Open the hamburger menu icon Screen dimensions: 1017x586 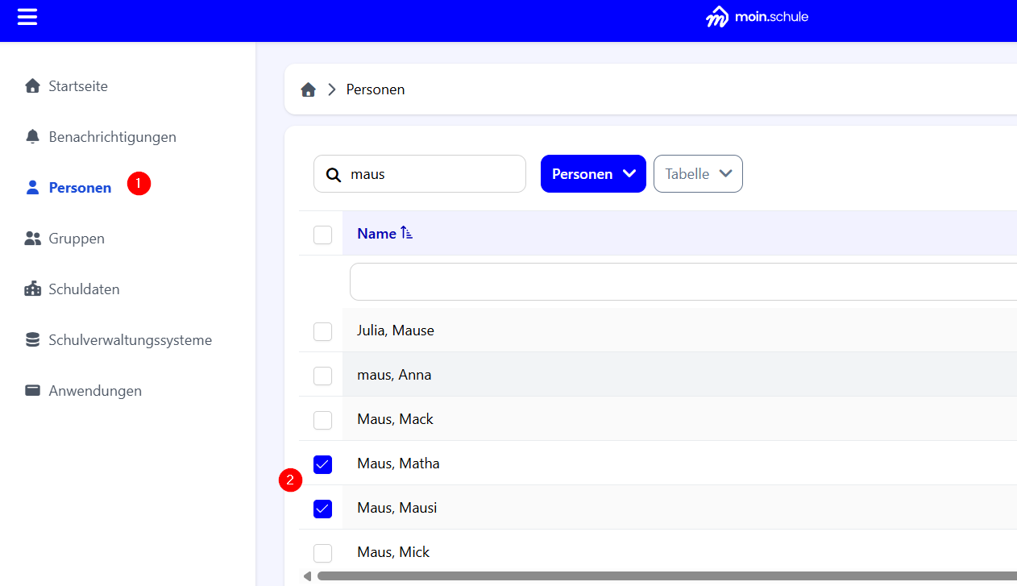[x=27, y=17]
